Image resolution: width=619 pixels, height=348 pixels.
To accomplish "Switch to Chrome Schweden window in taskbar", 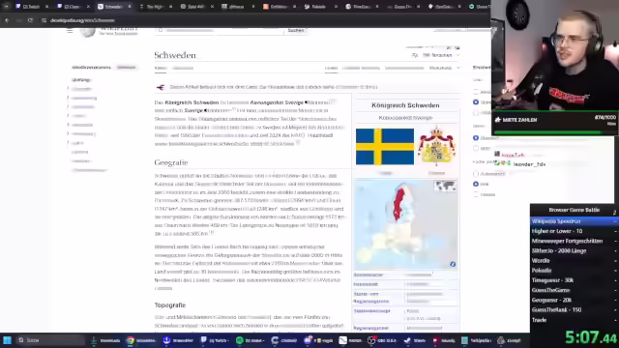I will pyautogui.click(x=141, y=340).
